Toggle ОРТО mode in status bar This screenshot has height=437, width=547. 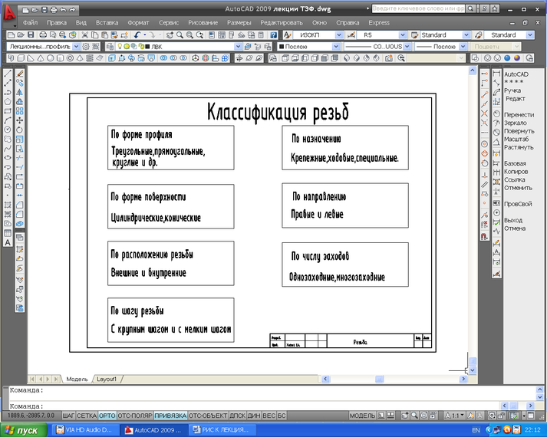(107, 415)
